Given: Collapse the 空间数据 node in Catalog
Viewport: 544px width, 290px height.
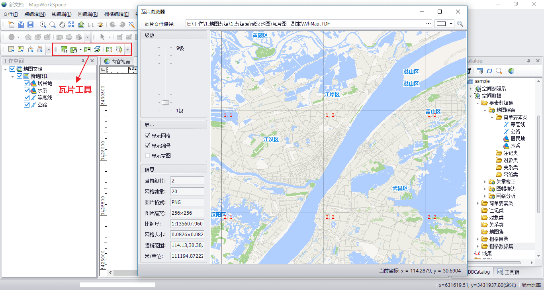Looking at the screenshot, I should coord(471,96).
